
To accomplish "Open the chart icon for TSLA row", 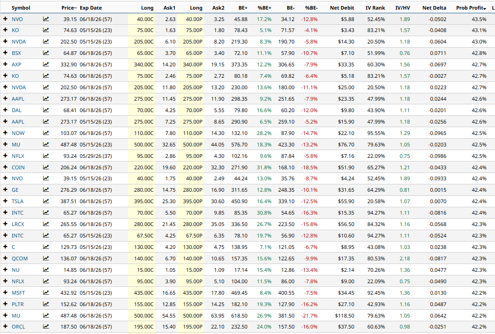I will (46, 201).
